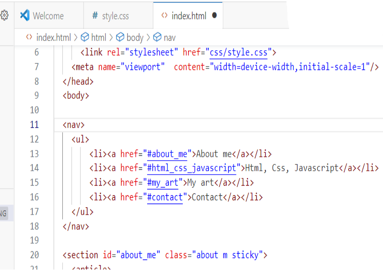The image size is (383, 272).
Task: Click line number 6 in gutter
Action: pos(36,52)
